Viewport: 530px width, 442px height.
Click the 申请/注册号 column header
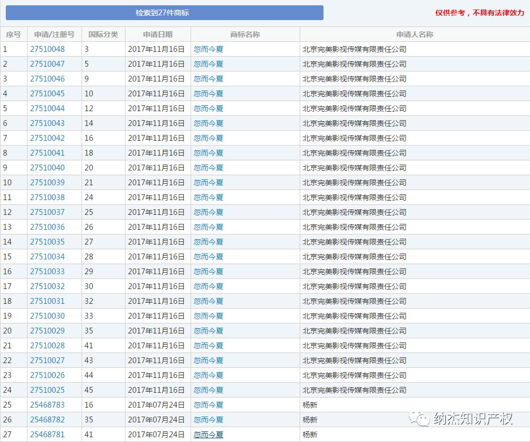click(x=54, y=34)
